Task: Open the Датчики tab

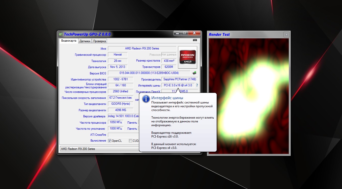Action: (x=85, y=41)
